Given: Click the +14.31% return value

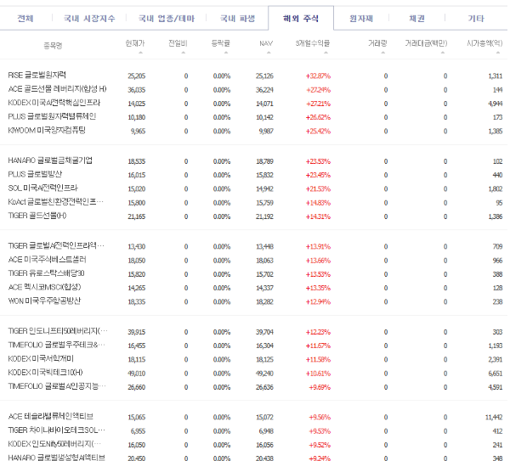Looking at the screenshot, I should click(x=318, y=216).
